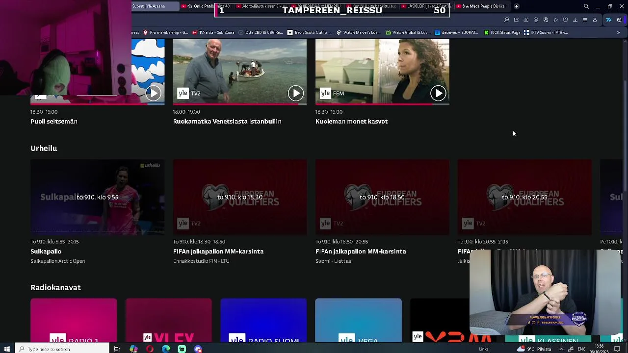Open YleX radio channel card
Viewport: 628px width, 353px height.
coord(168,320)
